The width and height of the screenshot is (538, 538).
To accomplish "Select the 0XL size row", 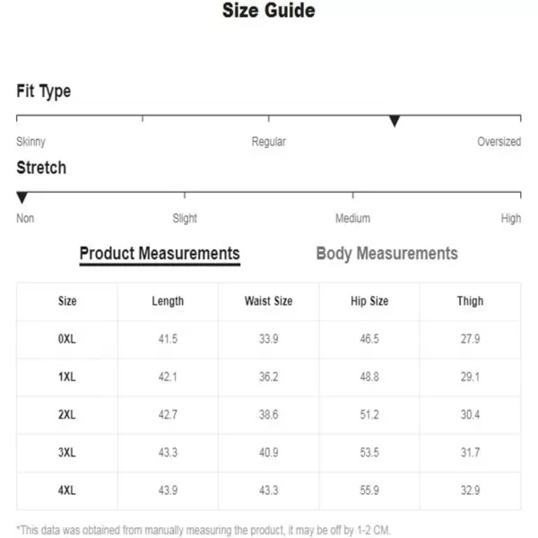I will (269, 339).
